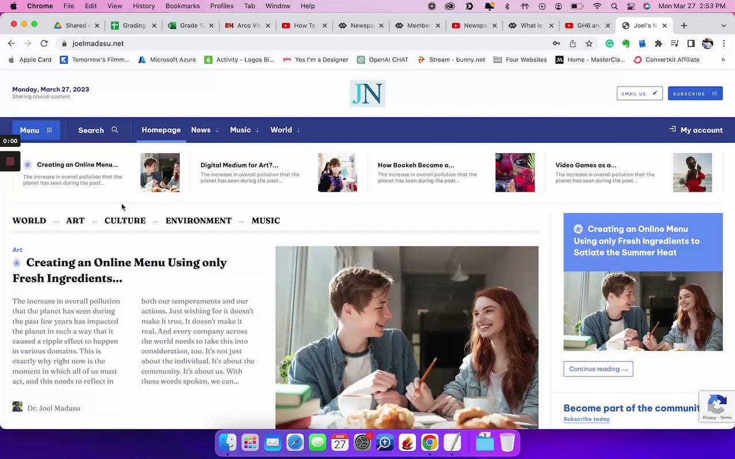The height and width of the screenshot is (459, 735).
Task: Open the Chrome profile avatar
Action: coord(707,44)
